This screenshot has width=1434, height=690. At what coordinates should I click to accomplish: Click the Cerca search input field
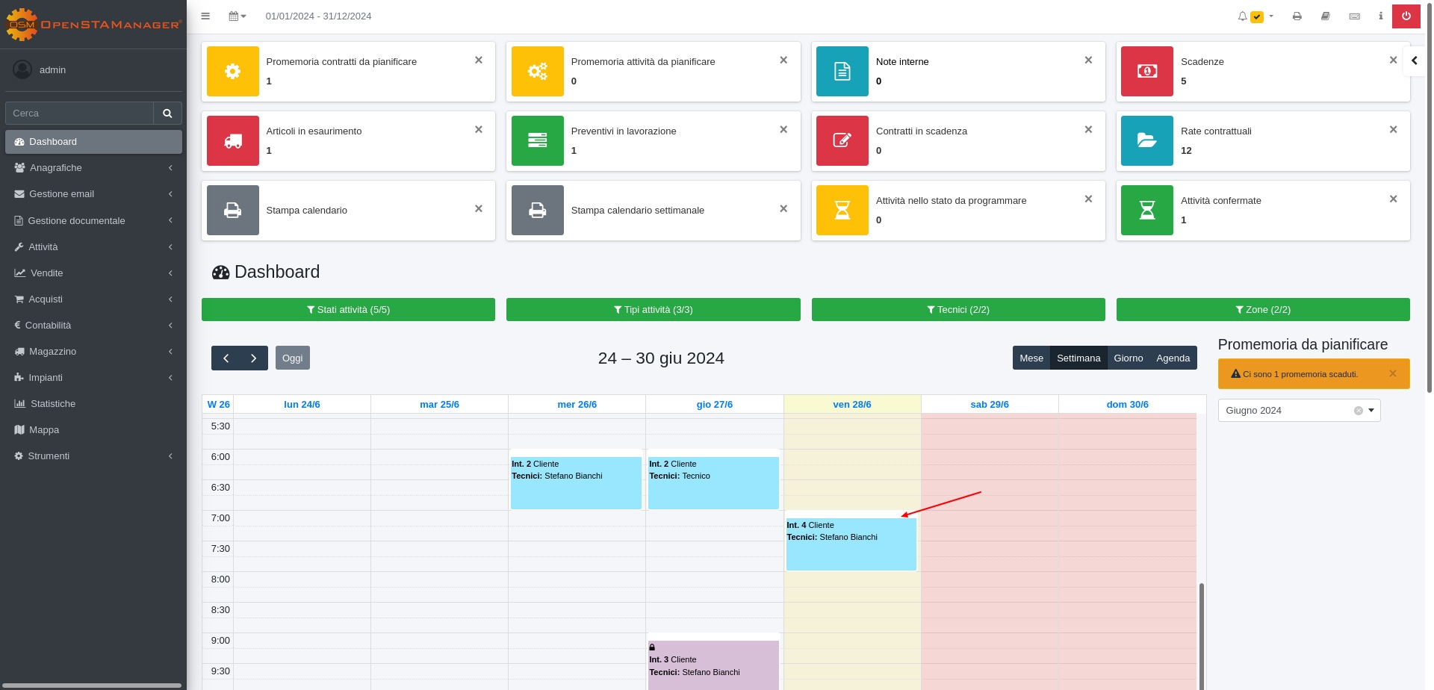tap(79, 114)
